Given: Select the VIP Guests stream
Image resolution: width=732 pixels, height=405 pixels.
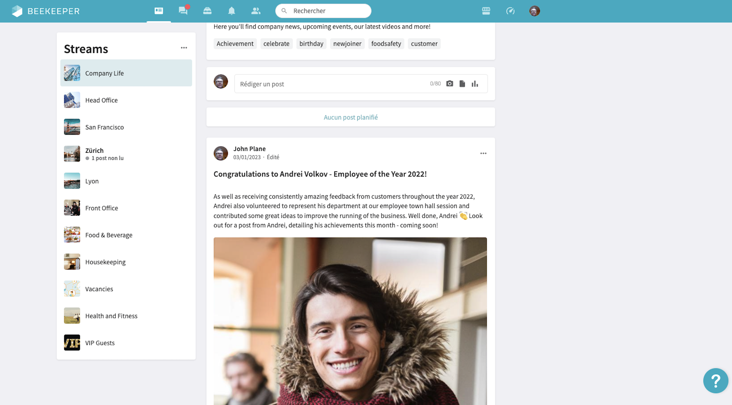Looking at the screenshot, I should pos(126,342).
